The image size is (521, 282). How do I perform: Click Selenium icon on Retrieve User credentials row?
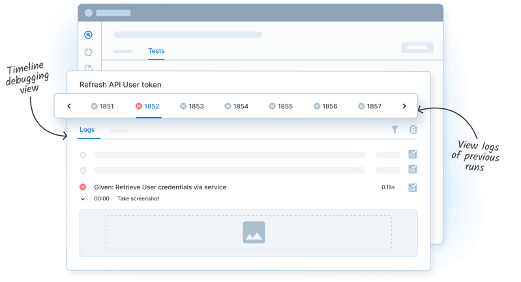point(412,187)
